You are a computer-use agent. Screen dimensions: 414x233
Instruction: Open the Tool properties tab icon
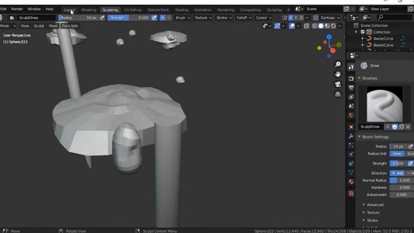[x=351, y=67]
